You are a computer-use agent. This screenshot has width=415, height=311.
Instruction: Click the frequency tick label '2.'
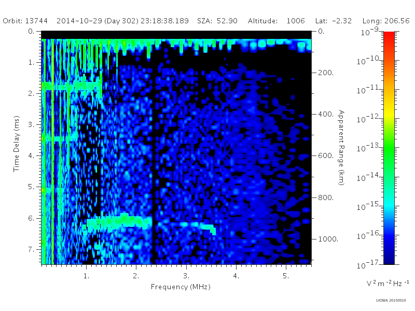click(x=136, y=276)
